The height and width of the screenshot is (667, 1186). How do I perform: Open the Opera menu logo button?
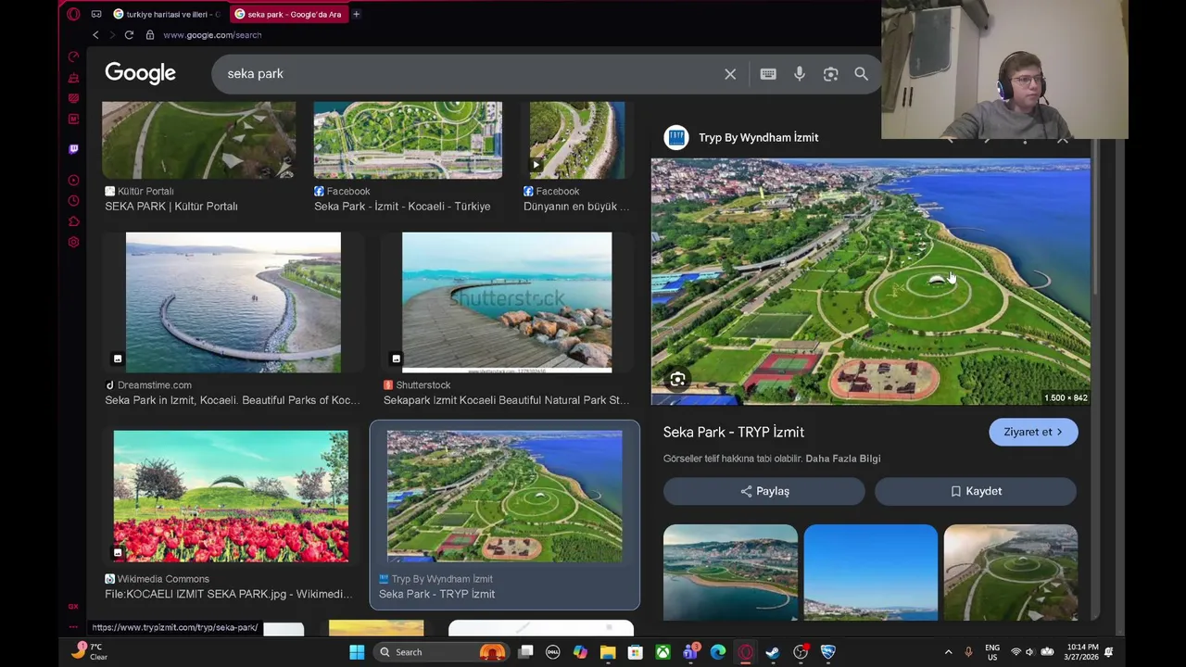pos(74,14)
